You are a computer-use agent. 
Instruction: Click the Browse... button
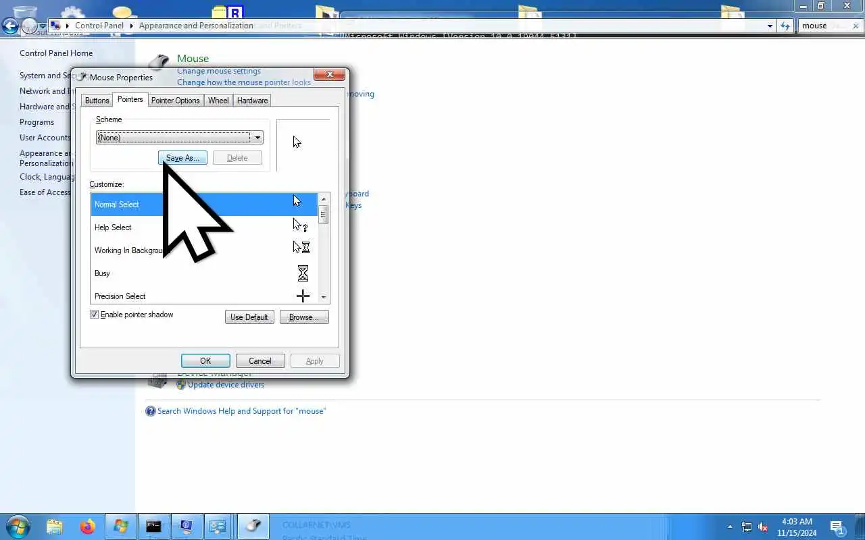tap(304, 317)
